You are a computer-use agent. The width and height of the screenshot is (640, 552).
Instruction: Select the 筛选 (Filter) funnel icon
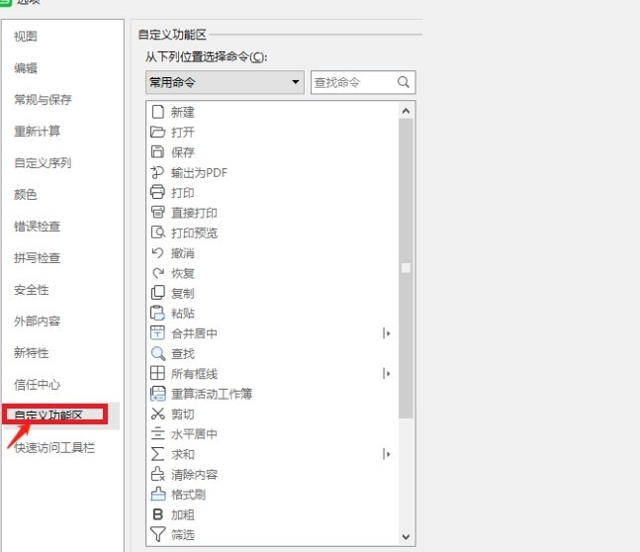pos(156,534)
